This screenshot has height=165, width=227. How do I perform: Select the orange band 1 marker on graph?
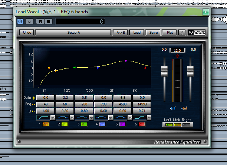[x=49, y=68]
